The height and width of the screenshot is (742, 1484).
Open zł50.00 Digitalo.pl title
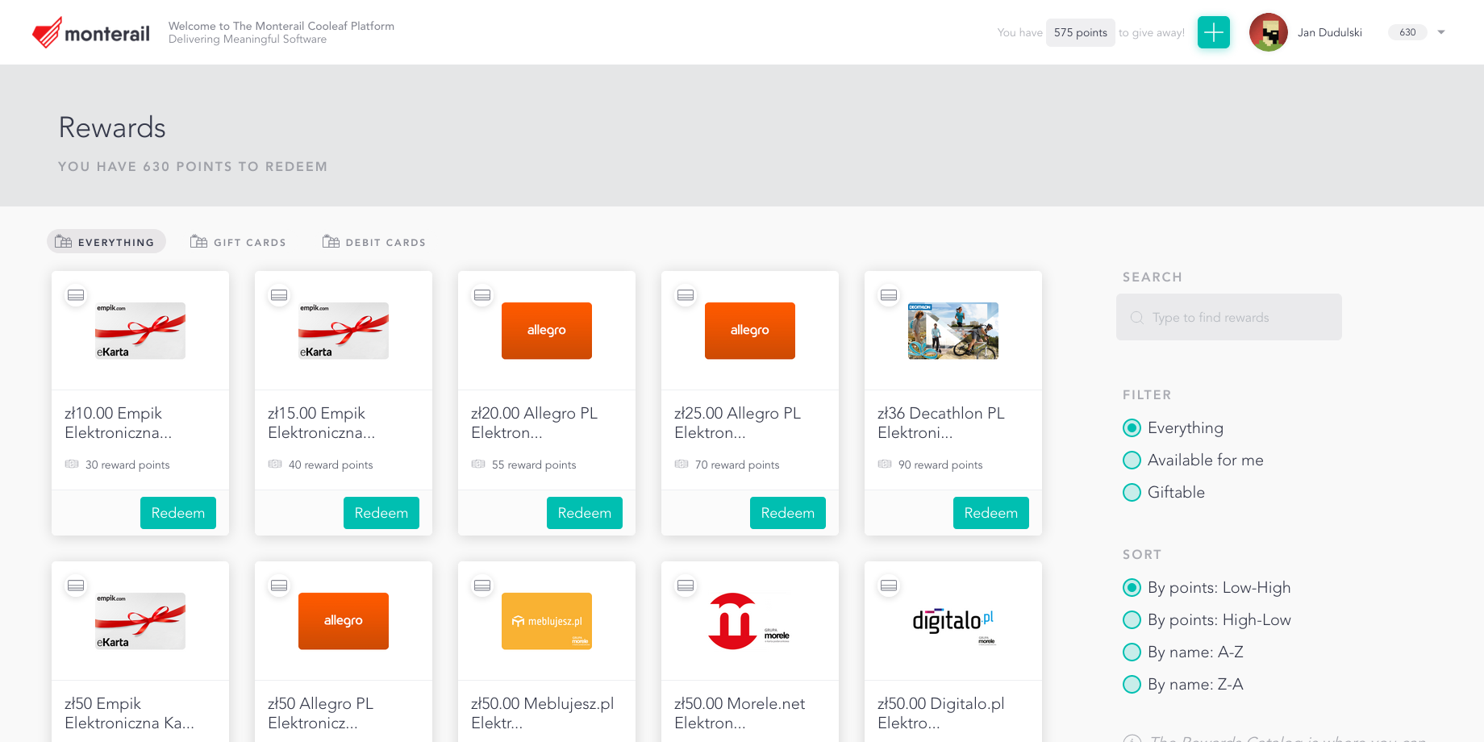point(941,713)
